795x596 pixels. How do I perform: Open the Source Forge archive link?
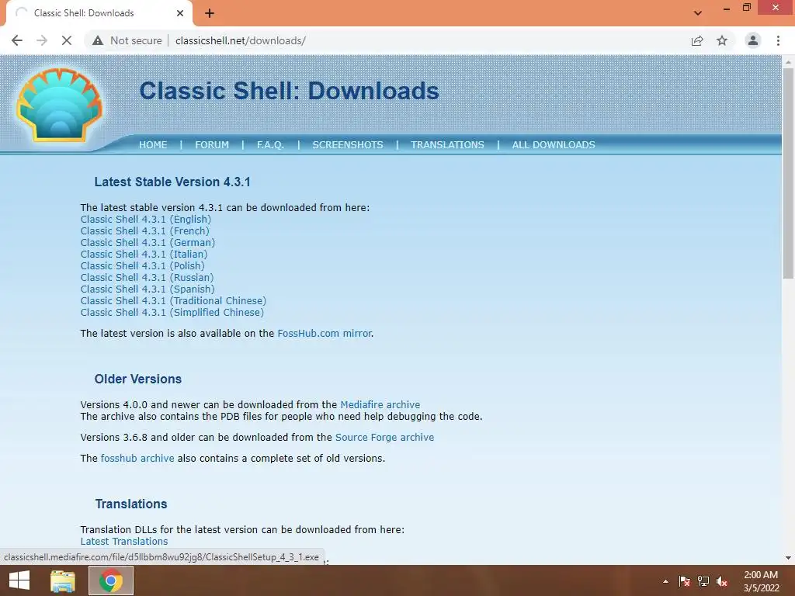(384, 438)
